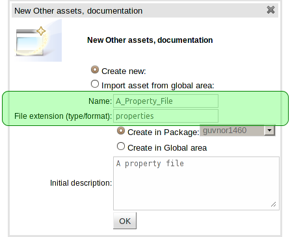The width and height of the screenshot is (290, 237).
Task: Close the New Other assets dialog
Action: 270,10
